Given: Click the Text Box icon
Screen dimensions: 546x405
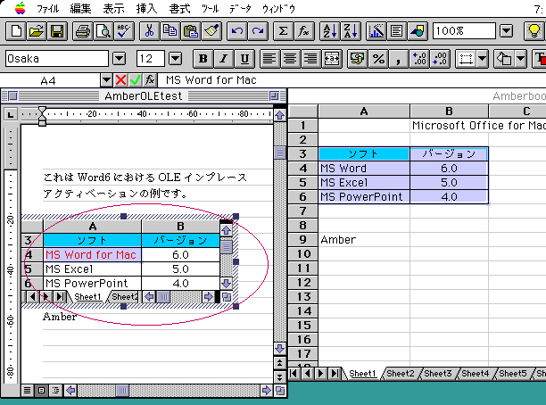Looking at the screenshot, I should click(396, 31).
